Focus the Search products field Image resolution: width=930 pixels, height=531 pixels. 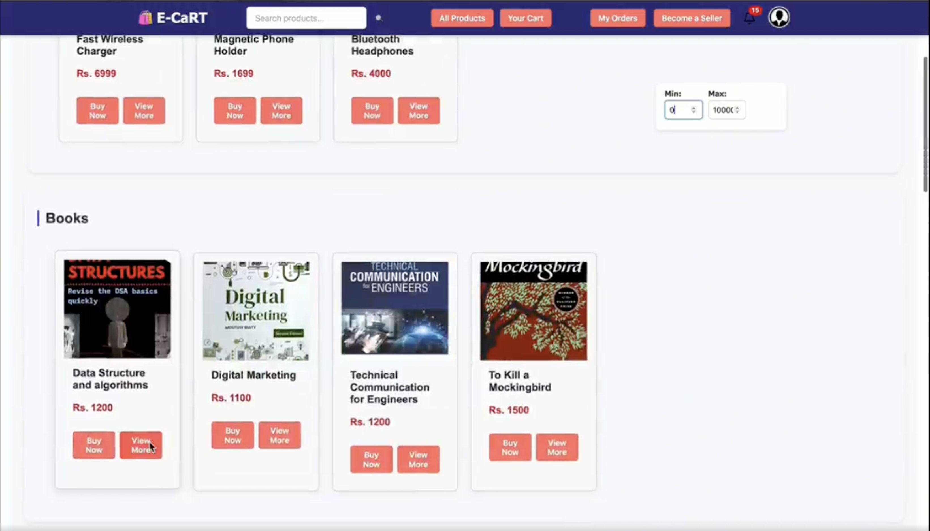(x=306, y=18)
